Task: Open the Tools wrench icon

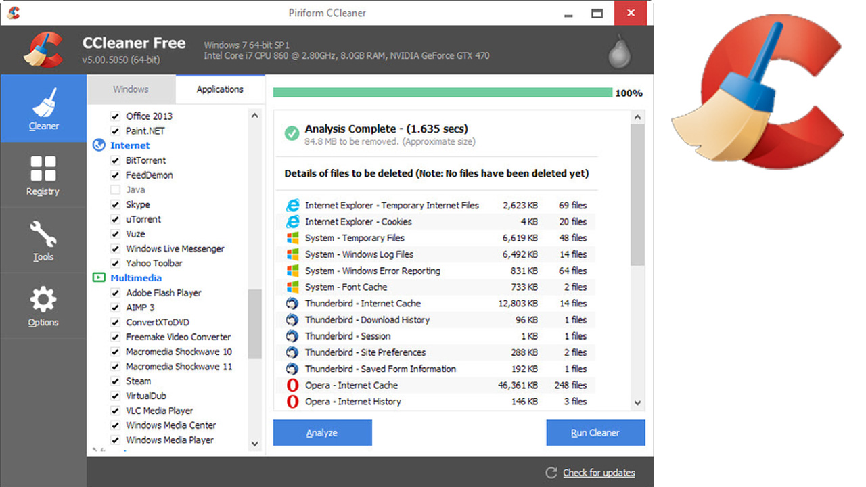Action: pos(43,235)
